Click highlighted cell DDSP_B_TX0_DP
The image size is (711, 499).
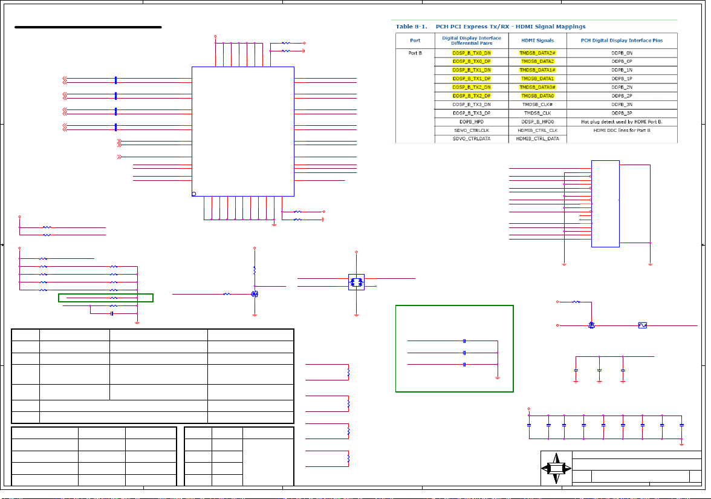coord(472,61)
